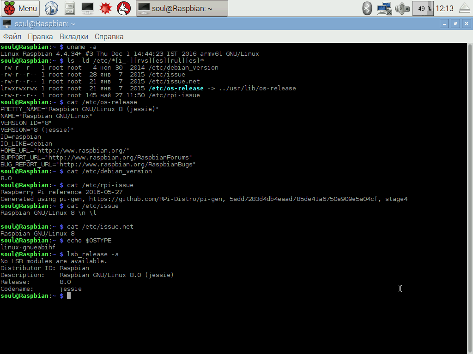Click the terminal icon in the title bar

coord(6,24)
